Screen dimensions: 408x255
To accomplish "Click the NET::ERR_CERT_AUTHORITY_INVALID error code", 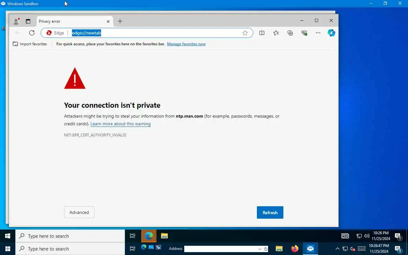I will pos(95,135).
